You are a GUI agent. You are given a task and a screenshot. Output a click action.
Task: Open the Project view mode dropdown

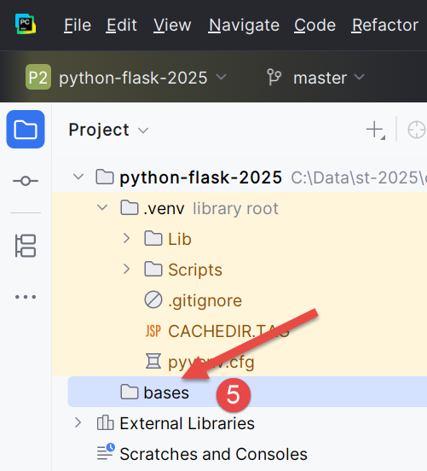point(108,130)
